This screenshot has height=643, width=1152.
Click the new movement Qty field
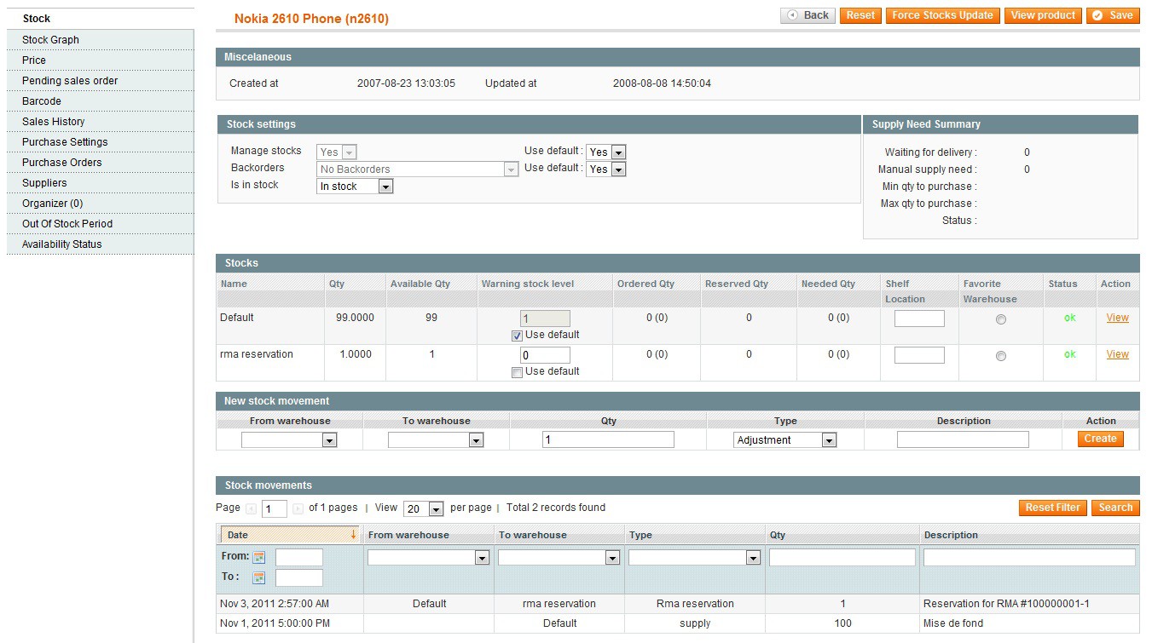pyautogui.click(x=608, y=439)
